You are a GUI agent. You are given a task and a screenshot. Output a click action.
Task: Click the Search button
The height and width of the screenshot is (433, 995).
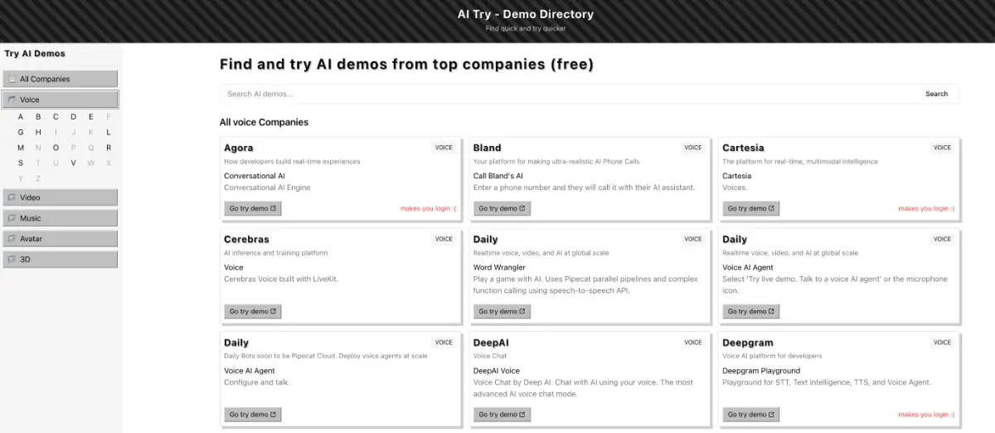point(937,94)
